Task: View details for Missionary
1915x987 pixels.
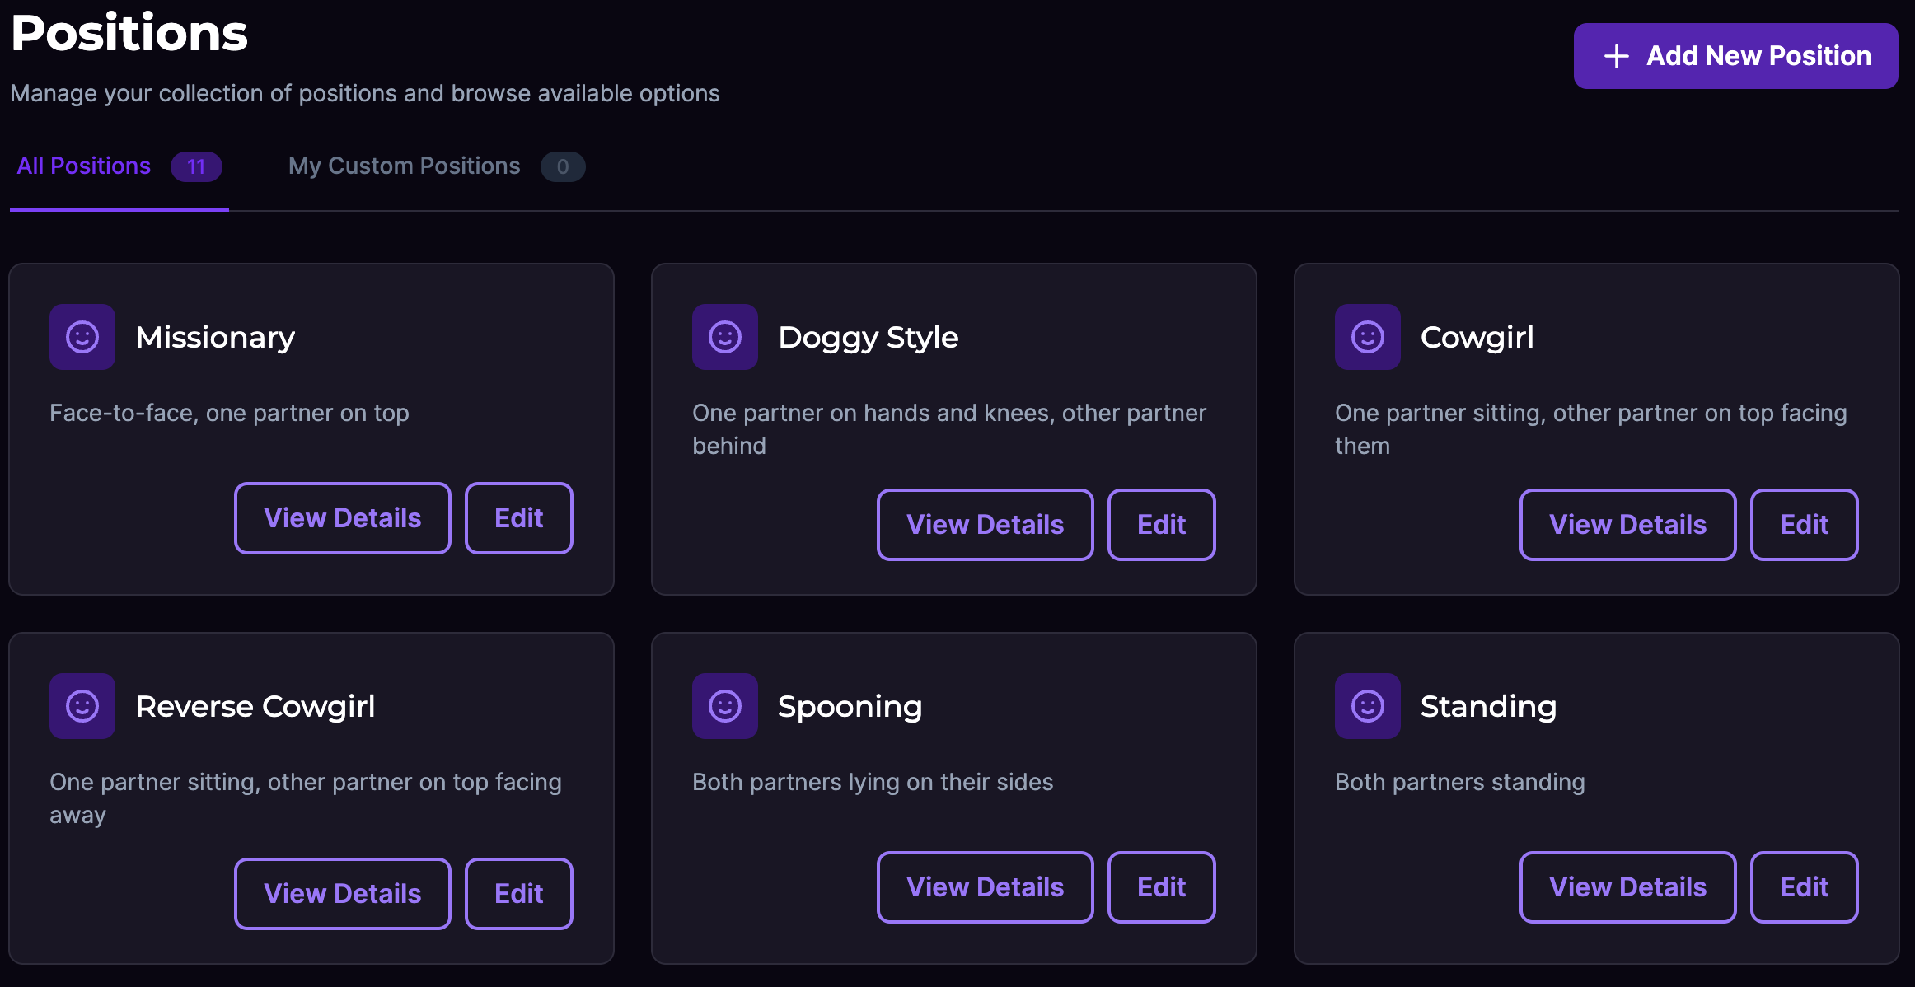Action: click(x=343, y=518)
